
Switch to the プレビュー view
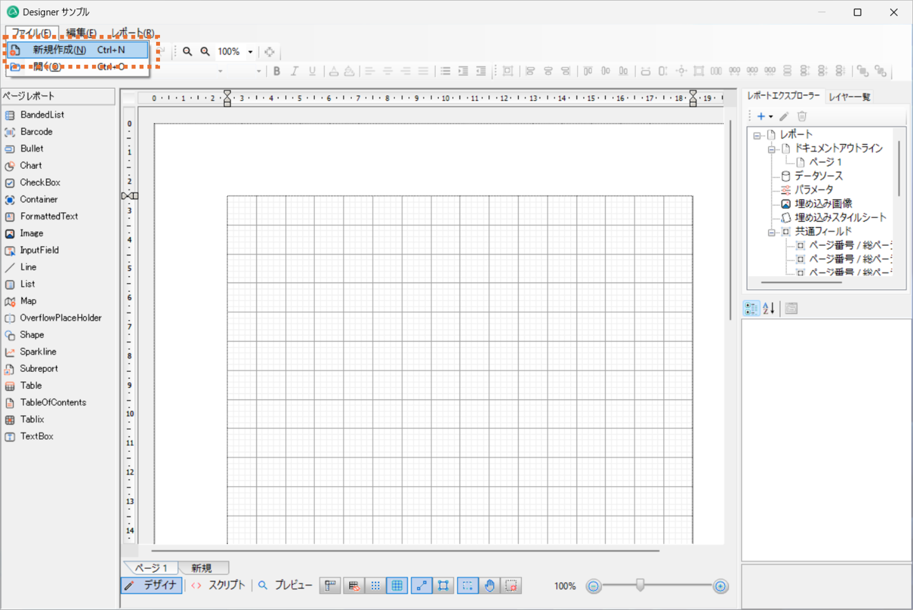tap(286, 585)
